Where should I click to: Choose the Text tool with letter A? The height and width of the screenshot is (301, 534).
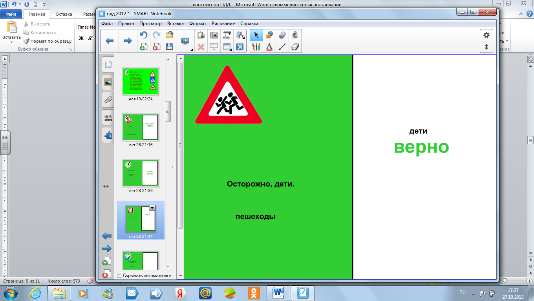point(269,47)
